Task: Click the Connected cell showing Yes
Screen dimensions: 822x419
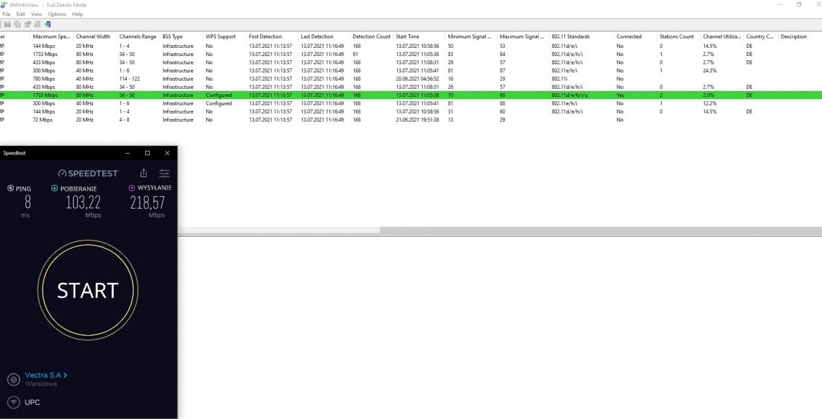Action: [x=620, y=95]
